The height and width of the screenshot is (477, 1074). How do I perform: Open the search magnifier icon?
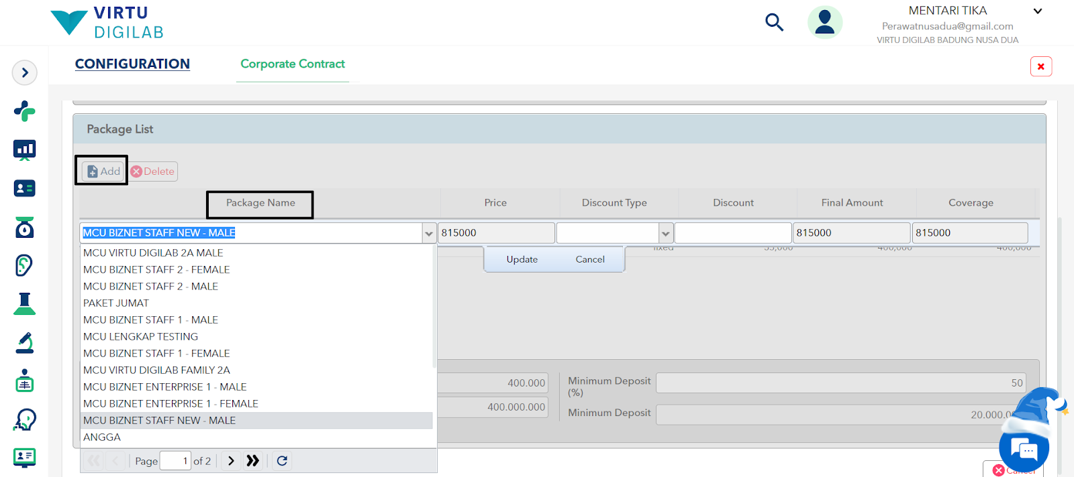tap(774, 22)
